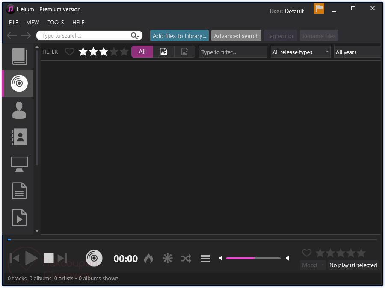Open the VIEW menu
This screenshot has width=385, height=288.
click(33, 23)
